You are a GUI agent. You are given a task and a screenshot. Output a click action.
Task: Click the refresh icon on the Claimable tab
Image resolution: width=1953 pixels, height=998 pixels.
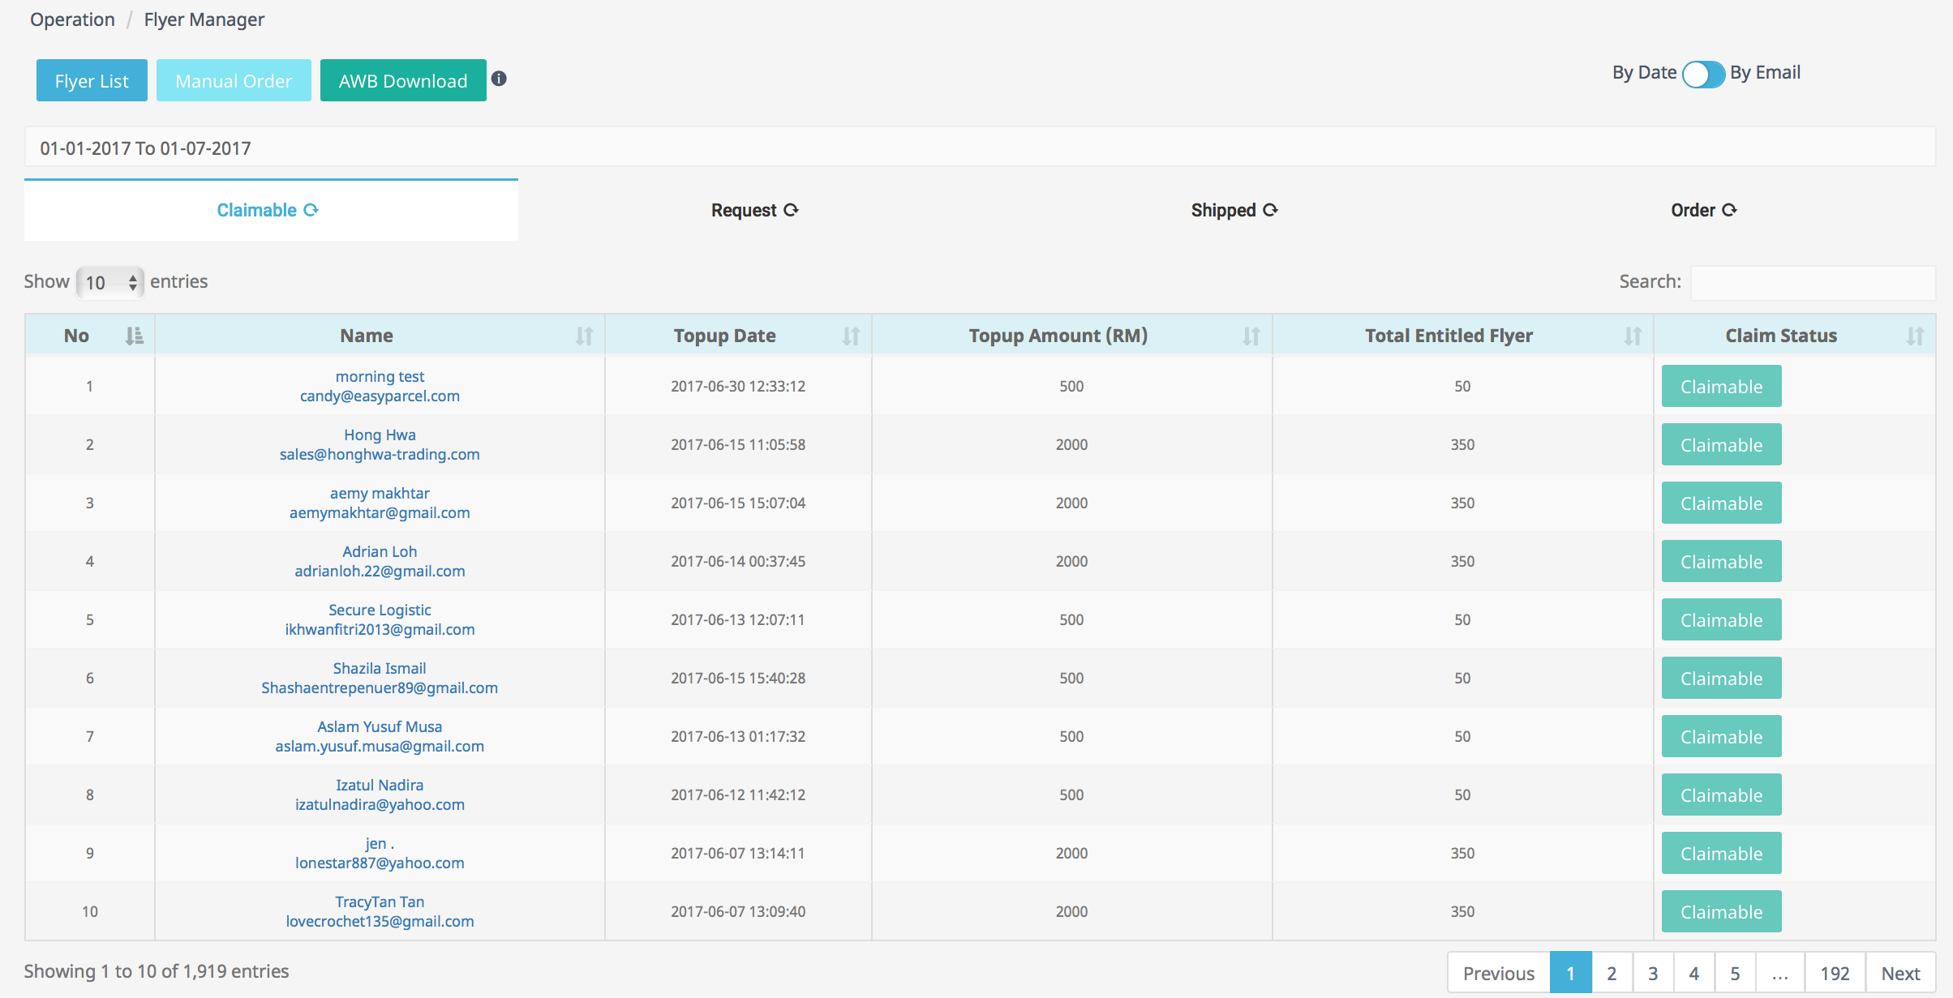(311, 210)
